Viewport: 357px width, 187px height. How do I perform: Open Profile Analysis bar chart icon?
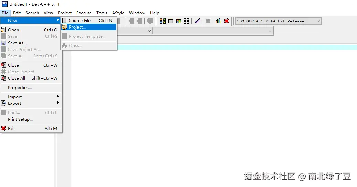click(x=219, y=21)
